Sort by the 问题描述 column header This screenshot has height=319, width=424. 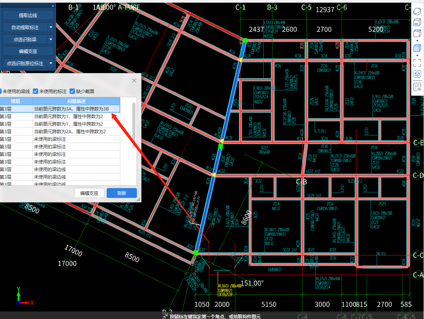pos(76,101)
